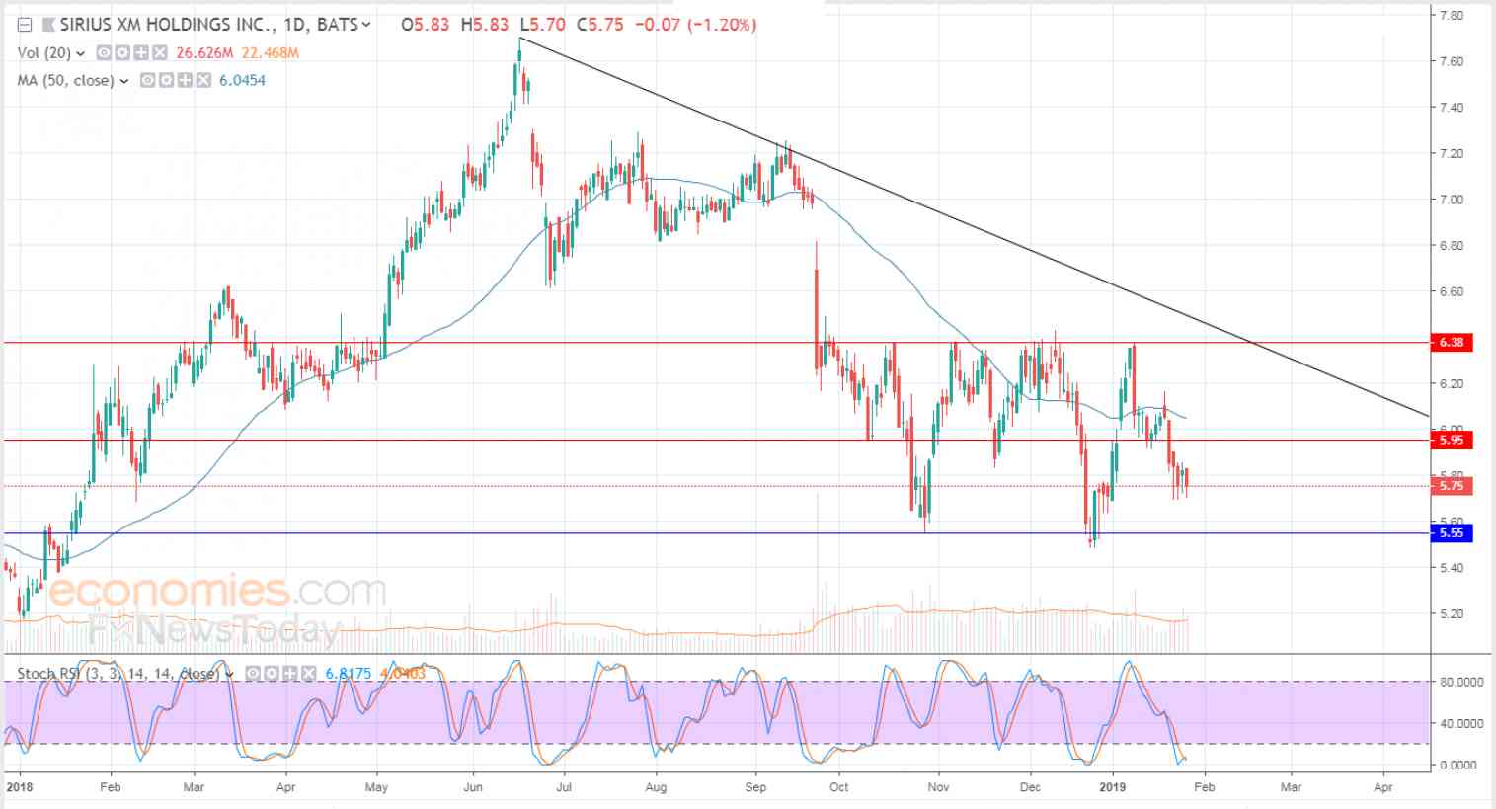The image size is (1496, 809).
Task: Click the Dec label on the time axis
Action: point(1030,788)
